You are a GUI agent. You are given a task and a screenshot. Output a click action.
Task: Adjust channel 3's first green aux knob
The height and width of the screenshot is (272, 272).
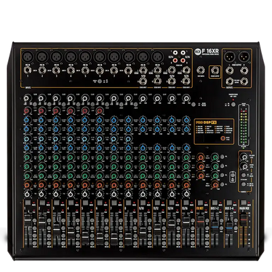[56, 157]
